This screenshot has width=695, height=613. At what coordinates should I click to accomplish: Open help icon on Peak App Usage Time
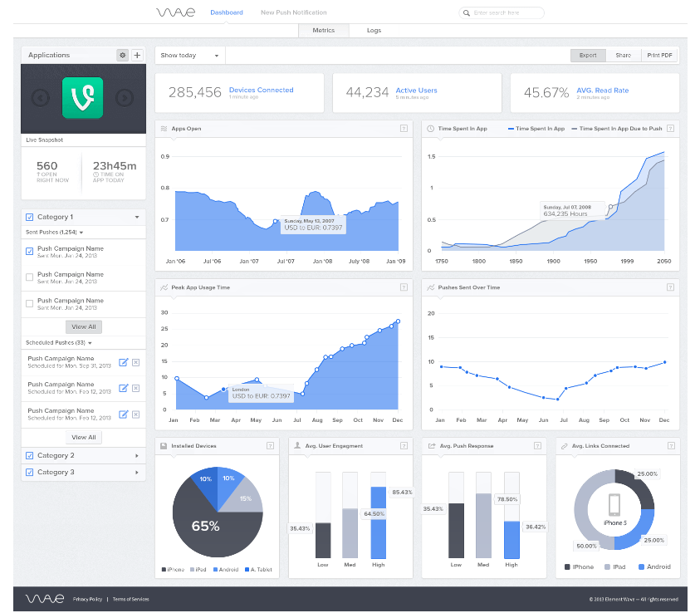tap(404, 287)
